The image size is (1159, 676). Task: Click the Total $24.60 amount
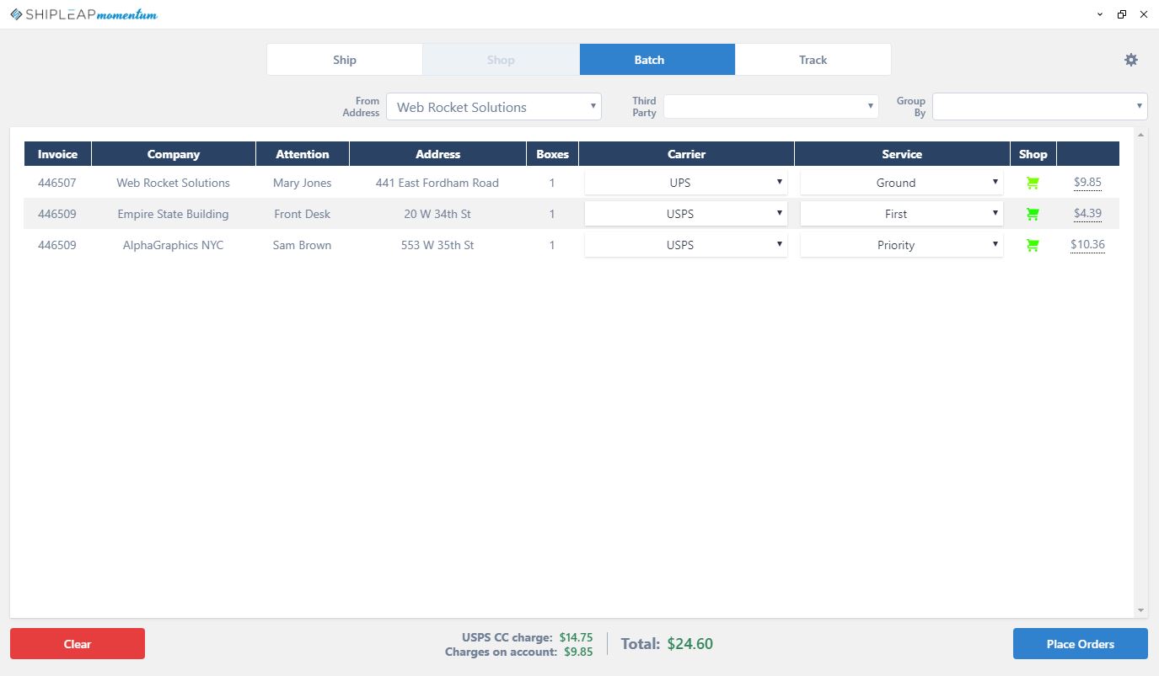[x=690, y=644]
